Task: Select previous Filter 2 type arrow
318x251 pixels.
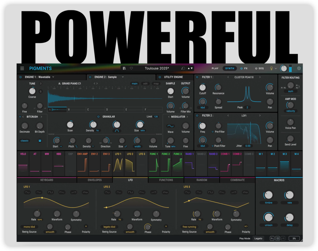Action: click(x=228, y=116)
